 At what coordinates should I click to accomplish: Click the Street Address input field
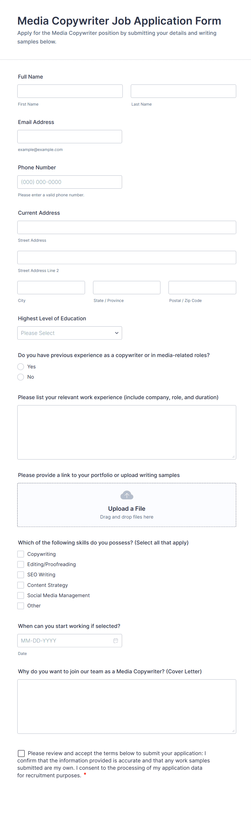coord(127,227)
